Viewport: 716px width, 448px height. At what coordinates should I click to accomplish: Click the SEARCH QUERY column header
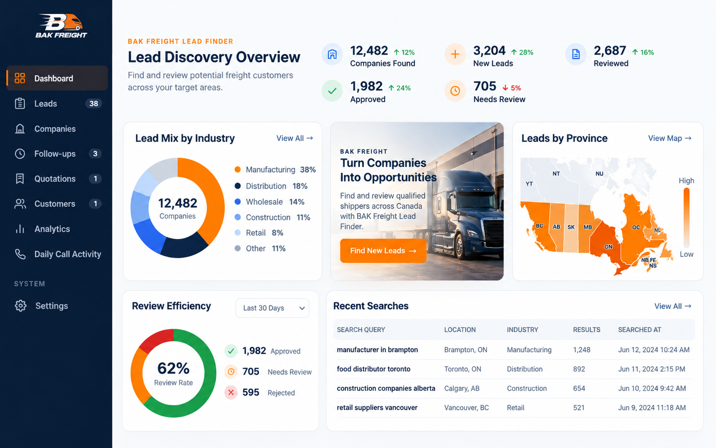[x=361, y=330]
